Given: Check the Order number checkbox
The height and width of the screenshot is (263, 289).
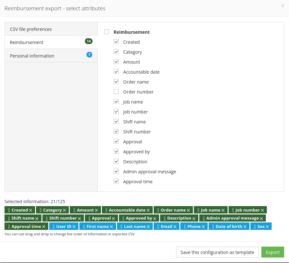Looking at the screenshot, I should coord(116,91).
